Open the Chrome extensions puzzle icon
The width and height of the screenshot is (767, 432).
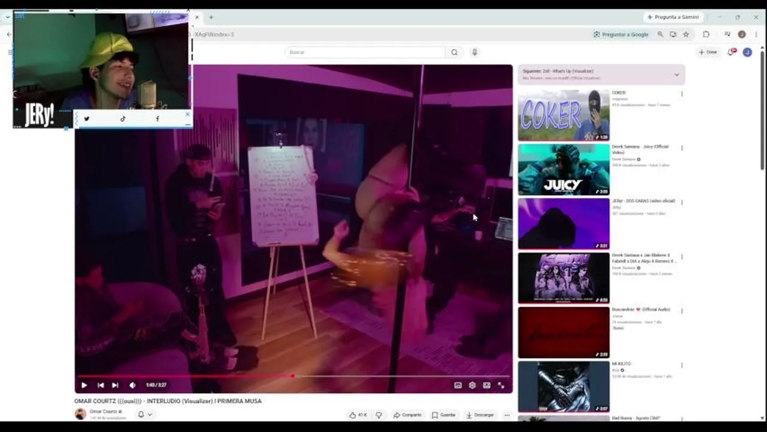point(706,35)
